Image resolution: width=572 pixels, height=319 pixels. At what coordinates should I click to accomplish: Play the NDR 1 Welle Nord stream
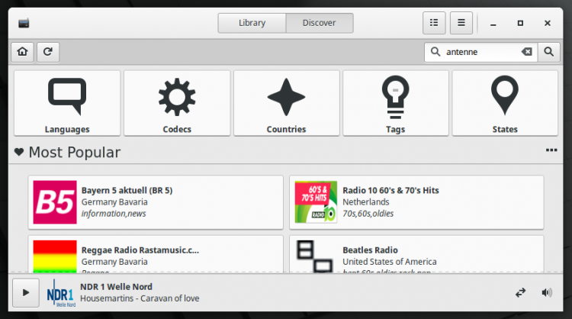(26, 293)
